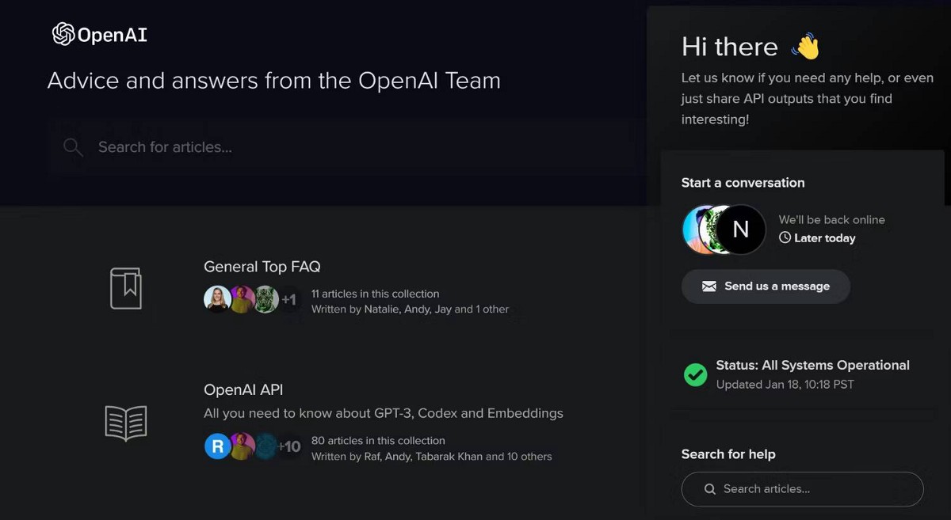Click the magnifier icon in Search articles field

pos(710,489)
